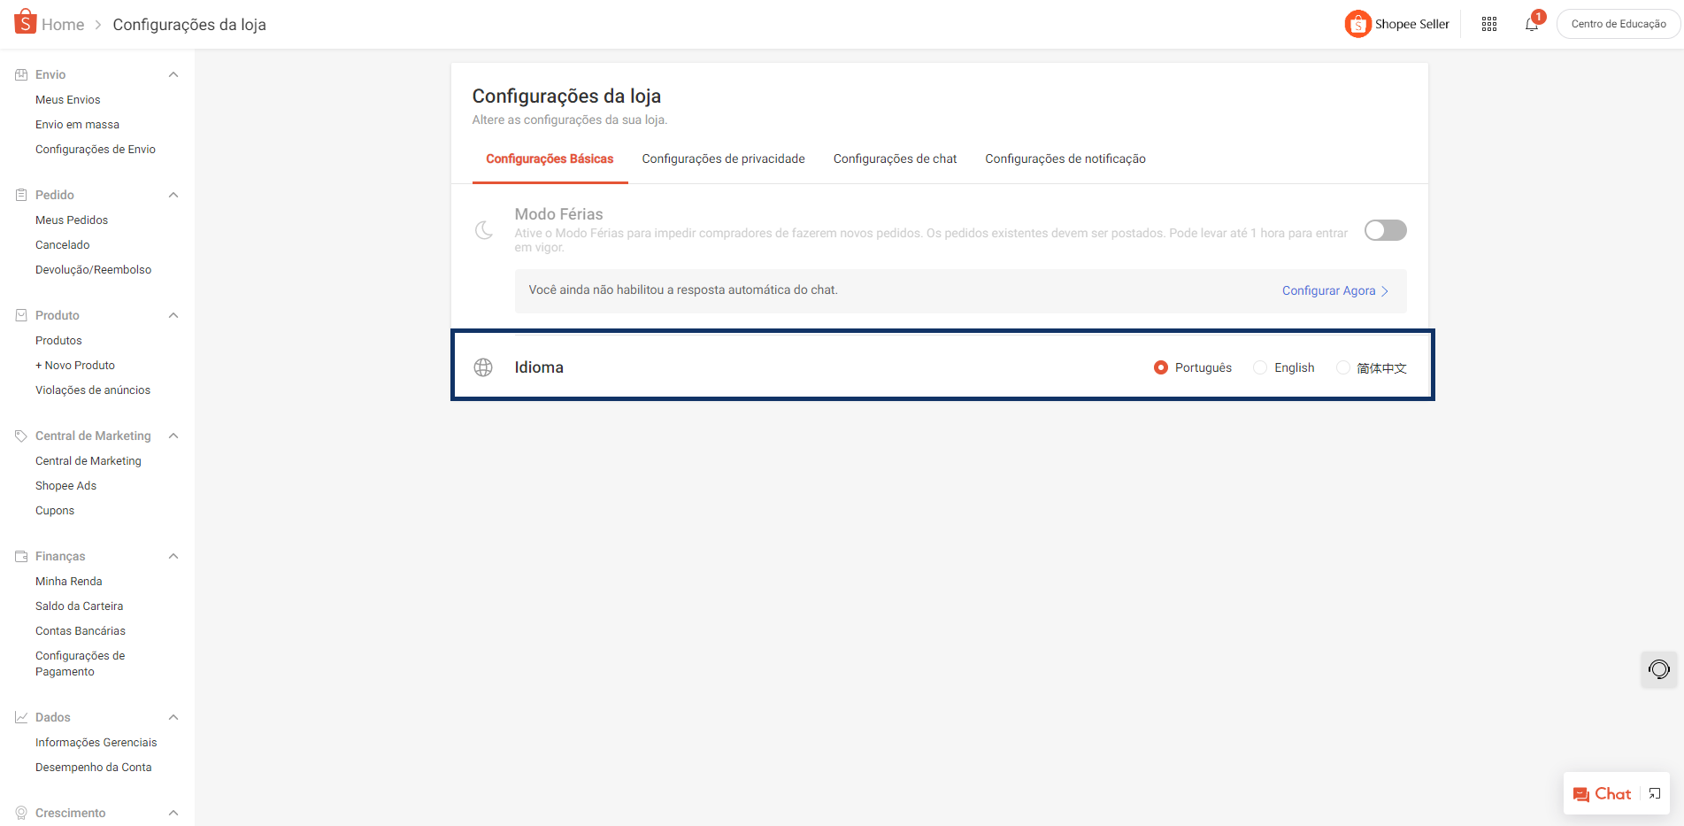Collapse the Produto sidebar section
This screenshot has height=826, width=1684.
coord(173,315)
